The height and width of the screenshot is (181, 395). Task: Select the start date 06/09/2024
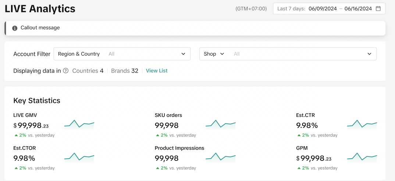click(323, 9)
